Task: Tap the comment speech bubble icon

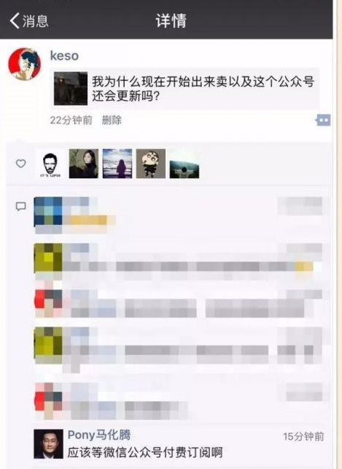Action: click(x=20, y=207)
